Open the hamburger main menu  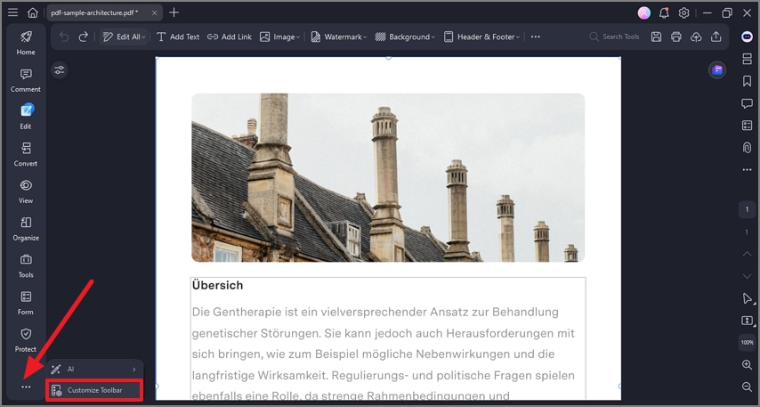13,12
